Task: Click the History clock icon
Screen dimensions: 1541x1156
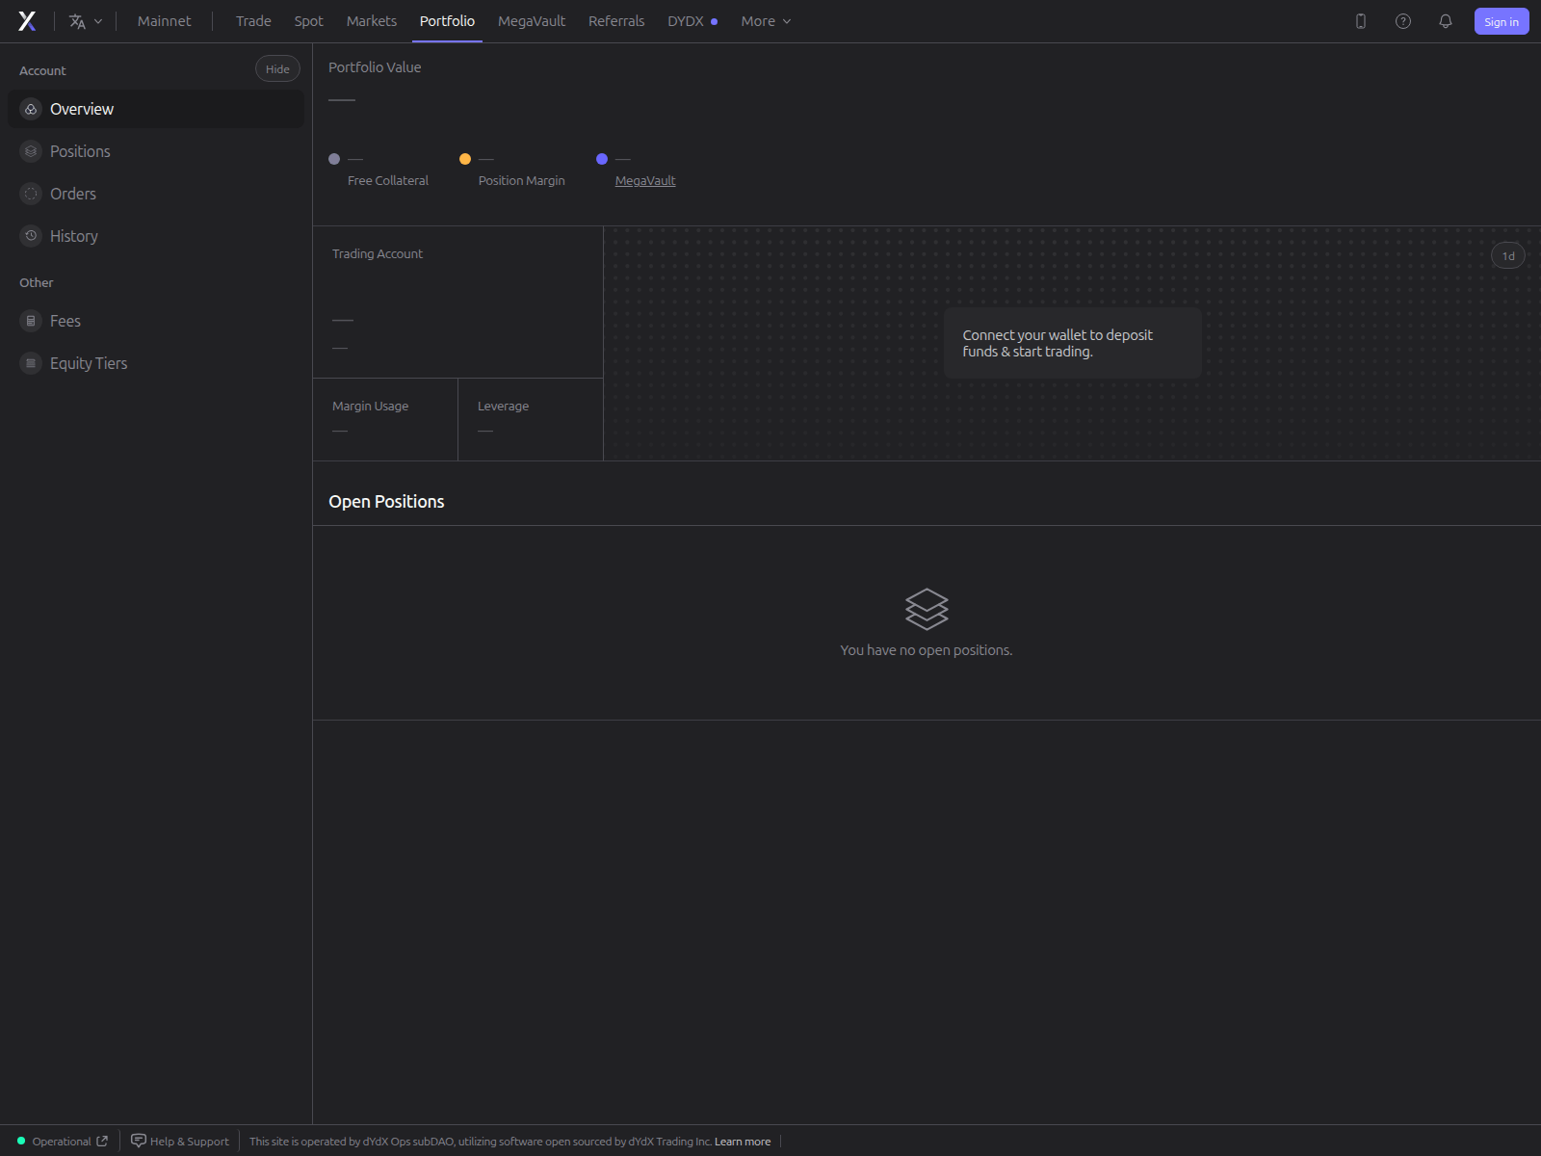Action: [31, 236]
